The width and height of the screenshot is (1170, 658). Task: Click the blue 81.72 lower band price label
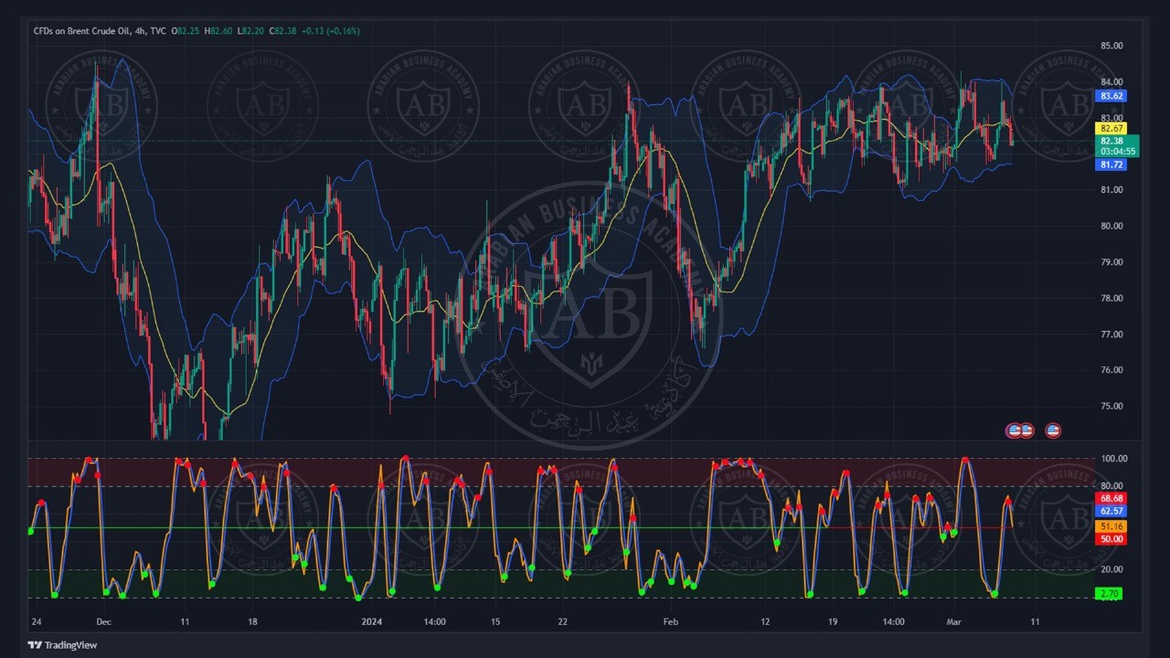pos(1111,164)
